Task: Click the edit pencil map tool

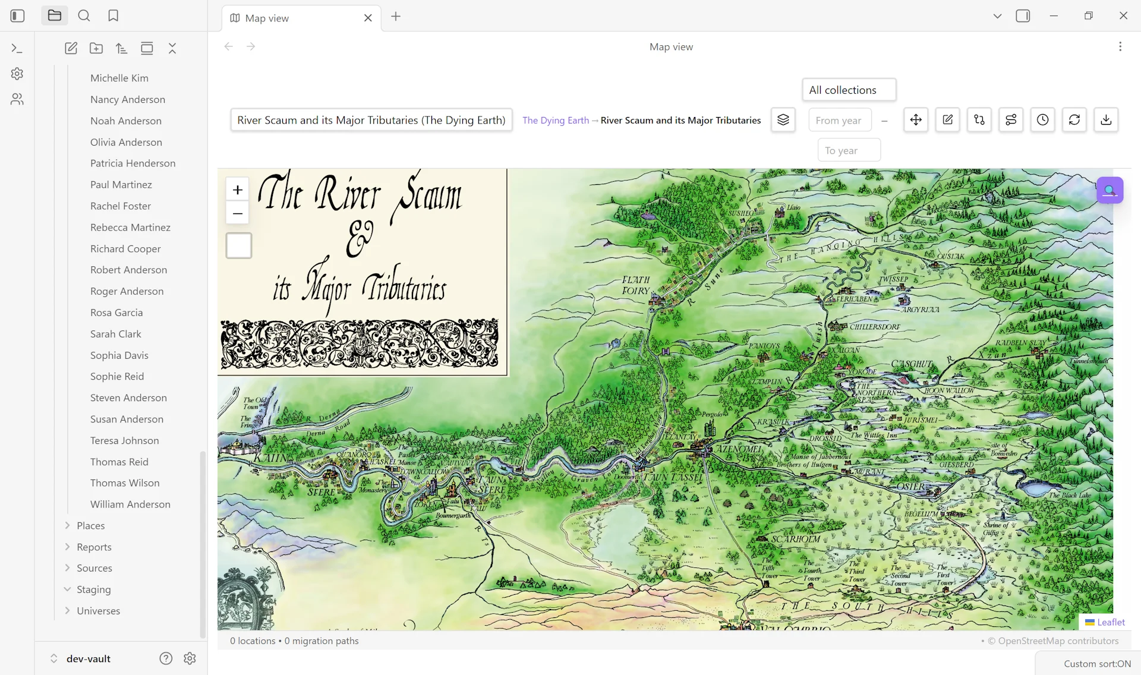Action: click(948, 120)
